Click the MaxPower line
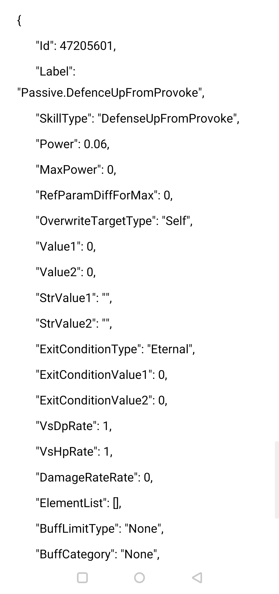 [x=76, y=170]
